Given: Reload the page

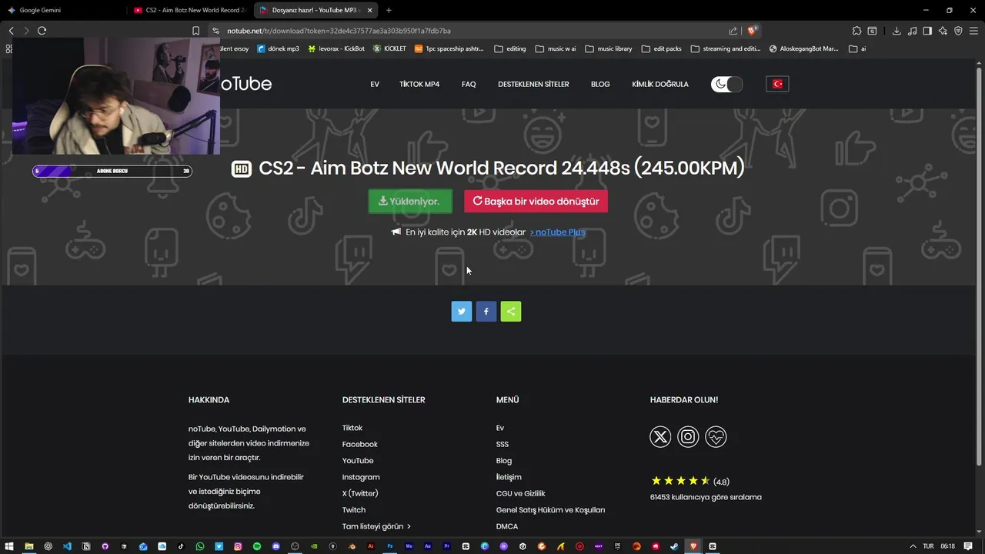Looking at the screenshot, I should [x=42, y=31].
